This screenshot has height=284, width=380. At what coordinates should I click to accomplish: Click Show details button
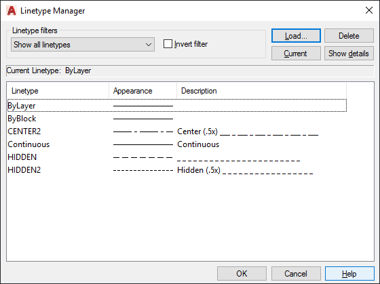click(x=349, y=54)
